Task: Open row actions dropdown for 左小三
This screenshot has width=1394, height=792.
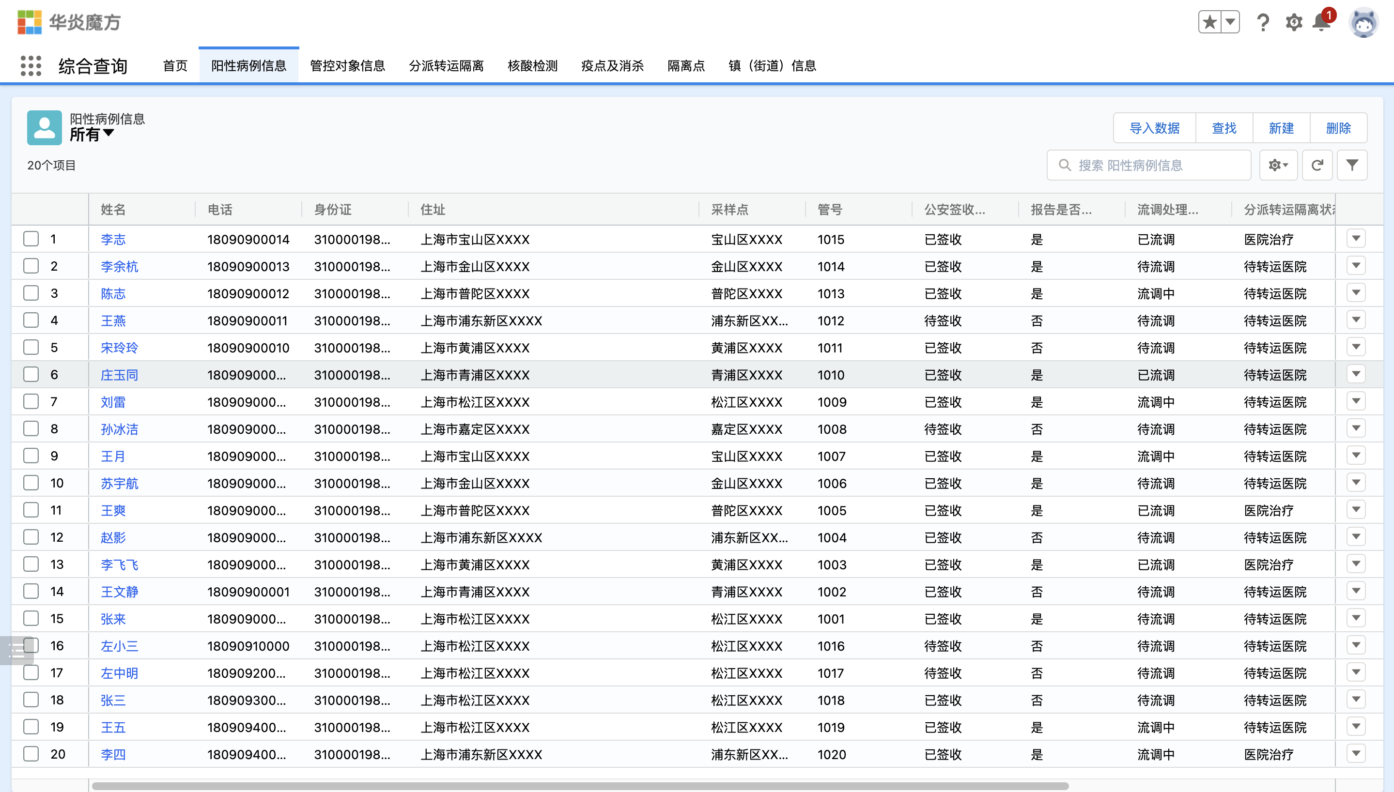Action: point(1356,645)
